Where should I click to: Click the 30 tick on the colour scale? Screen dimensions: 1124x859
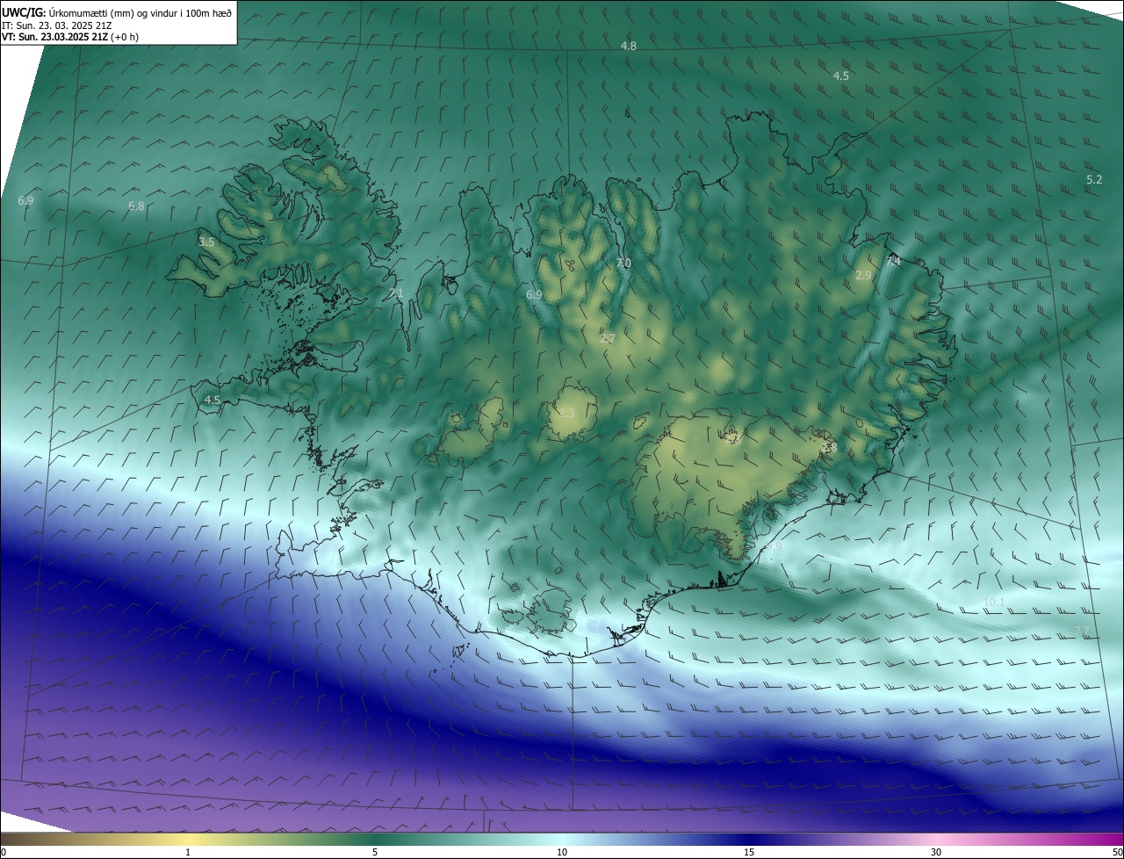click(x=936, y=852)
